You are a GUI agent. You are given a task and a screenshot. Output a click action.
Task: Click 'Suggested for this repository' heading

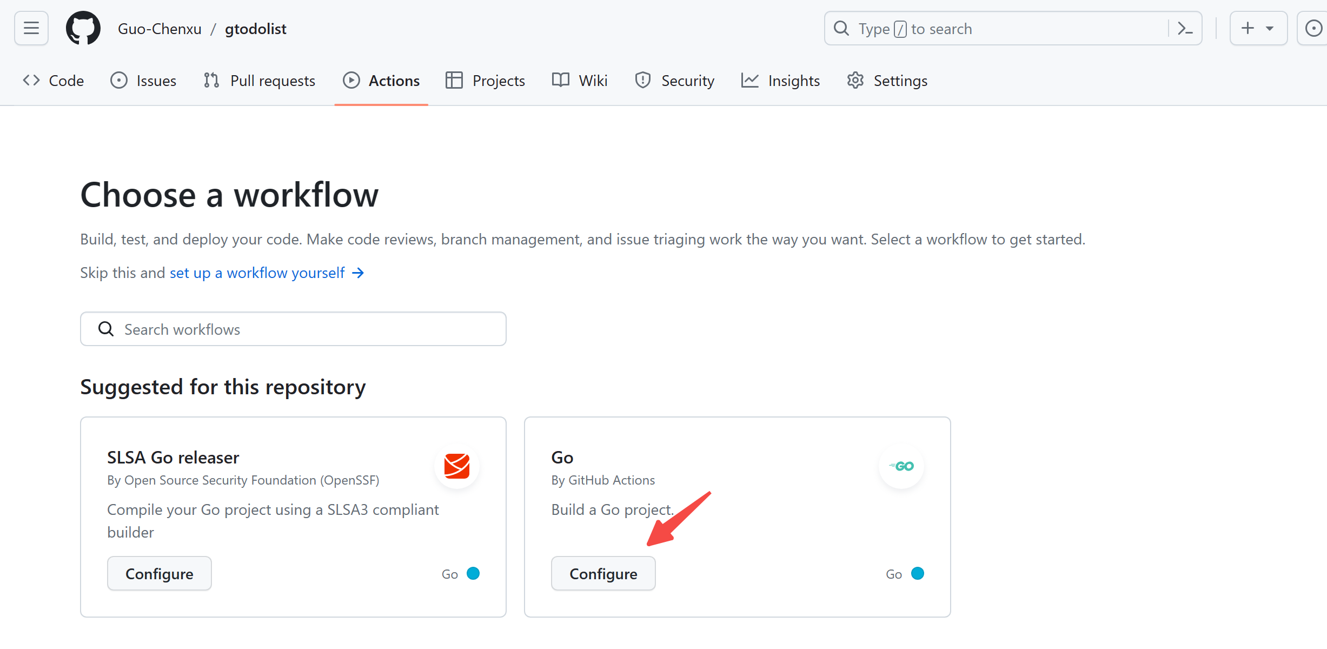pyautogui.click(x=223, y=387)
